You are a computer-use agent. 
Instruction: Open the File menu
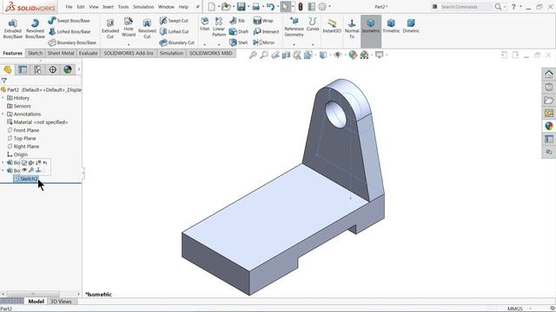point(69,7)
